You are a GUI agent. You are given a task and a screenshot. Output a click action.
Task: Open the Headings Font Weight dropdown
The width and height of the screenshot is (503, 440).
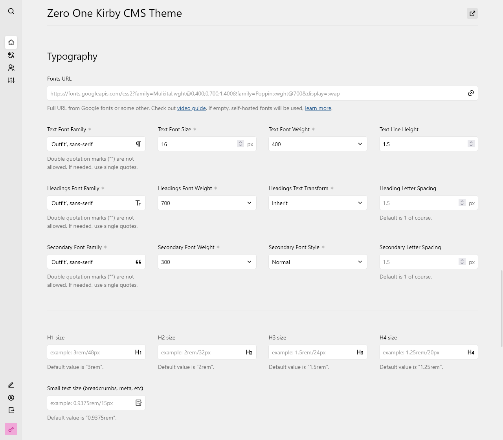click(207, 203)
